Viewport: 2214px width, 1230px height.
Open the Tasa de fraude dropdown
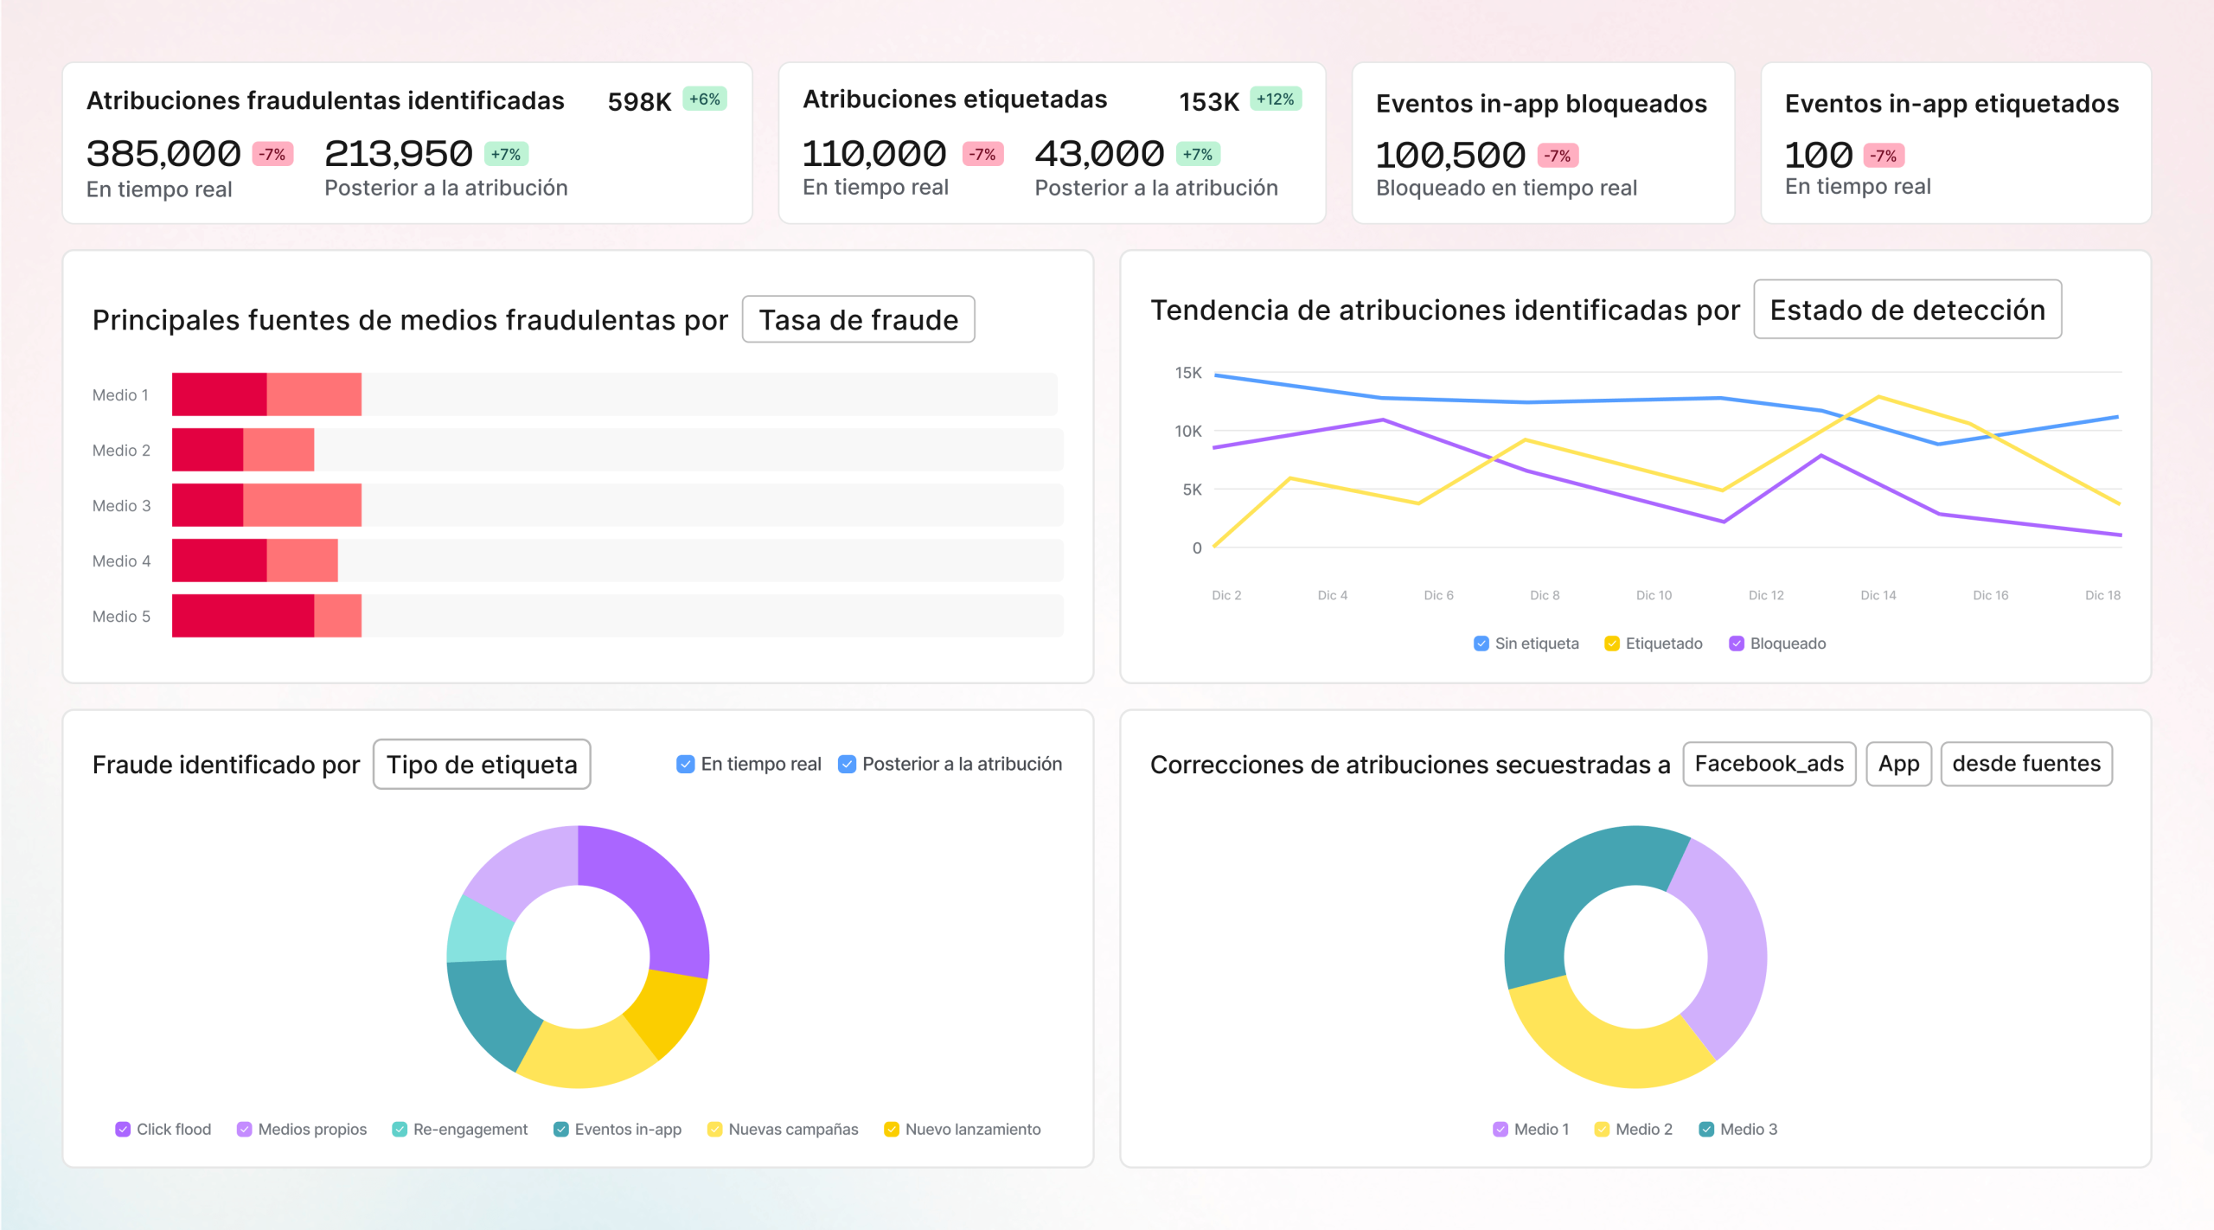[858, 319]
